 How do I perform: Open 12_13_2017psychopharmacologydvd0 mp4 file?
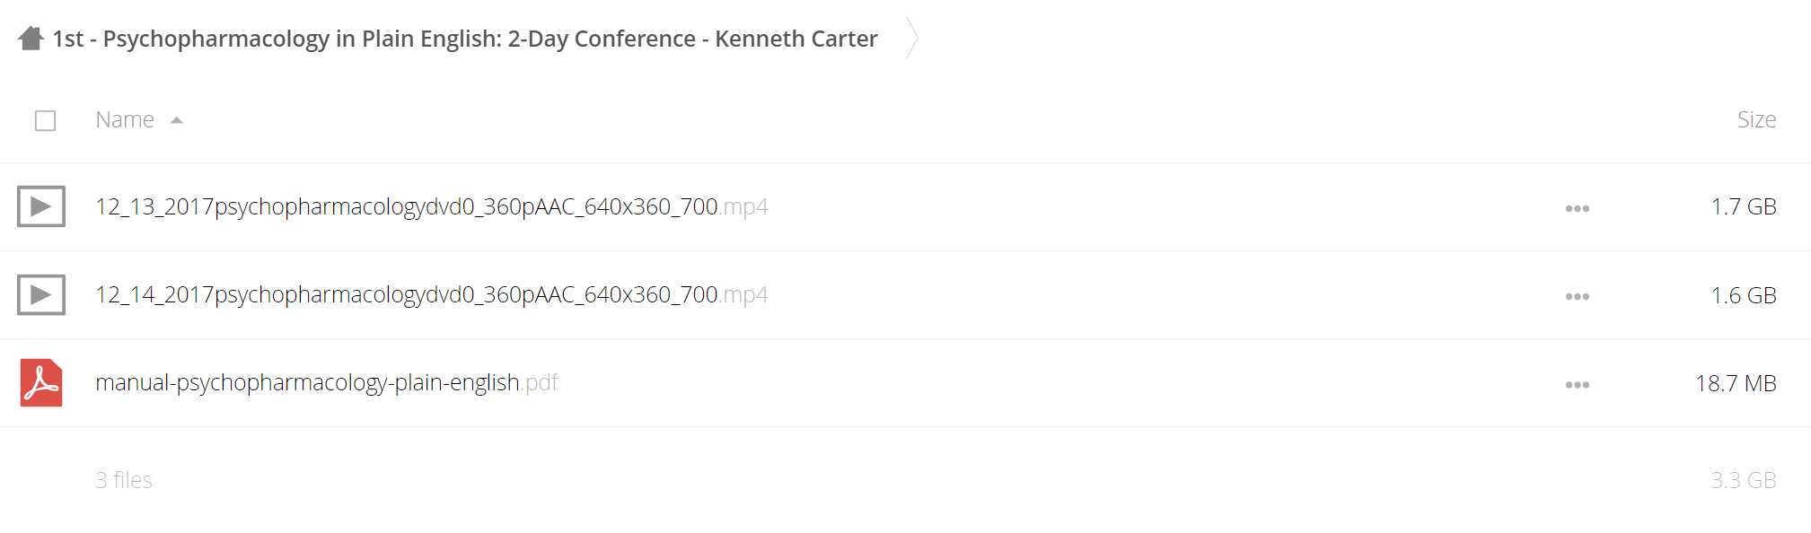click(432, 206)
